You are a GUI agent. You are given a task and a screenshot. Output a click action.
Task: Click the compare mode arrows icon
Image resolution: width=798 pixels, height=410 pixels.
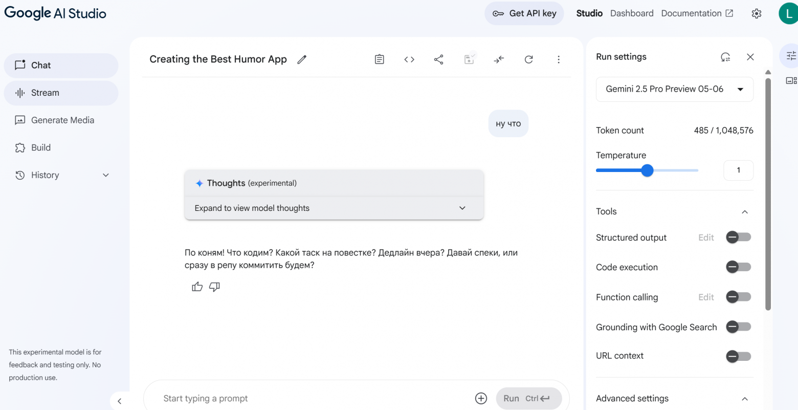[x=499, y=59]
